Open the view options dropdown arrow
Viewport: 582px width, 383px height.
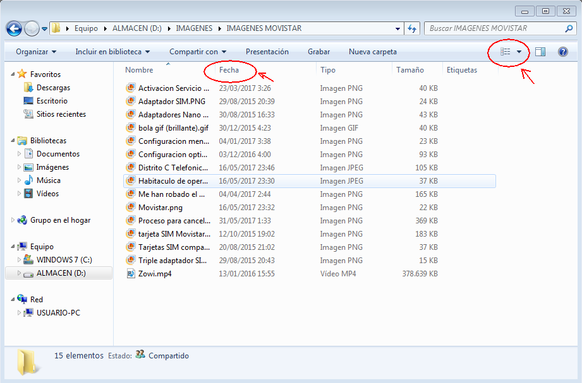pyautogui.click(x=519, y=52)
